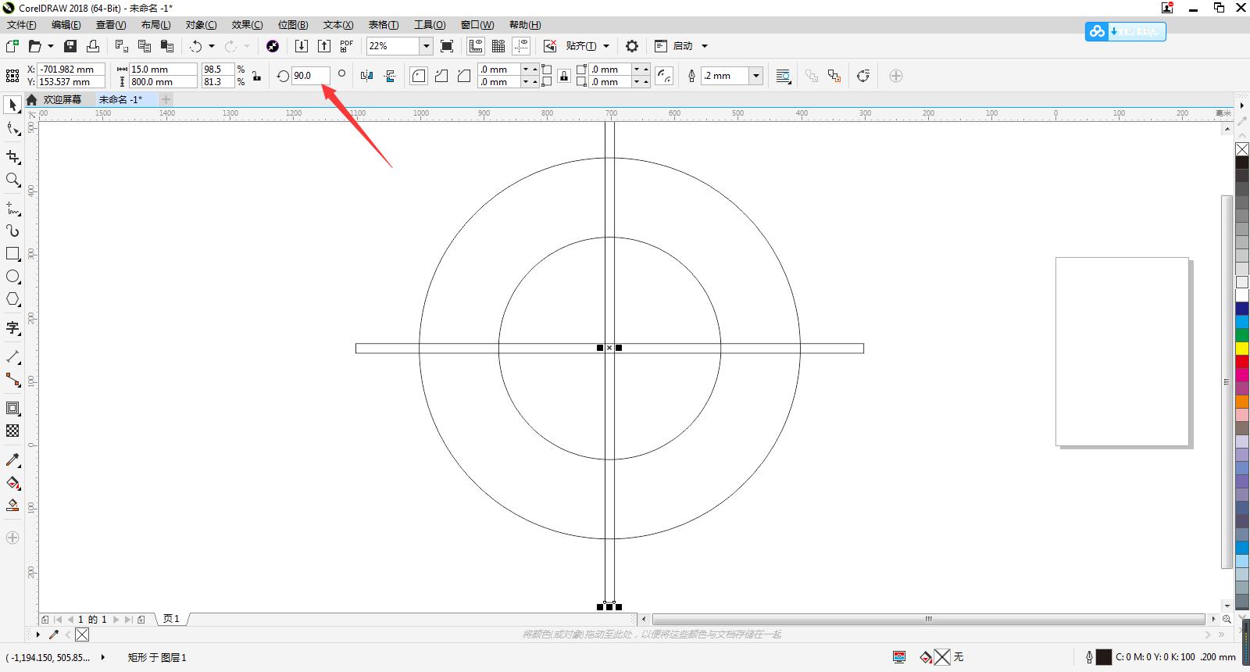Open the 效果 menu
Image resolution: width=1250 pixels, height=672 pixels.
point(247,25)
